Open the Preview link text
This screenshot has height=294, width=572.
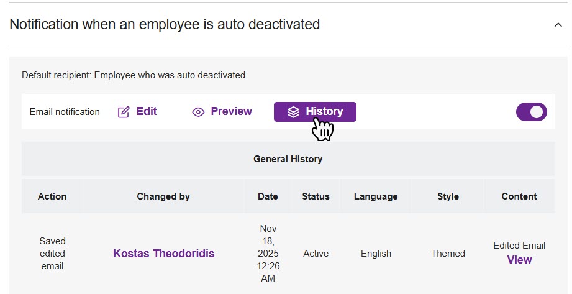point(231,112)
